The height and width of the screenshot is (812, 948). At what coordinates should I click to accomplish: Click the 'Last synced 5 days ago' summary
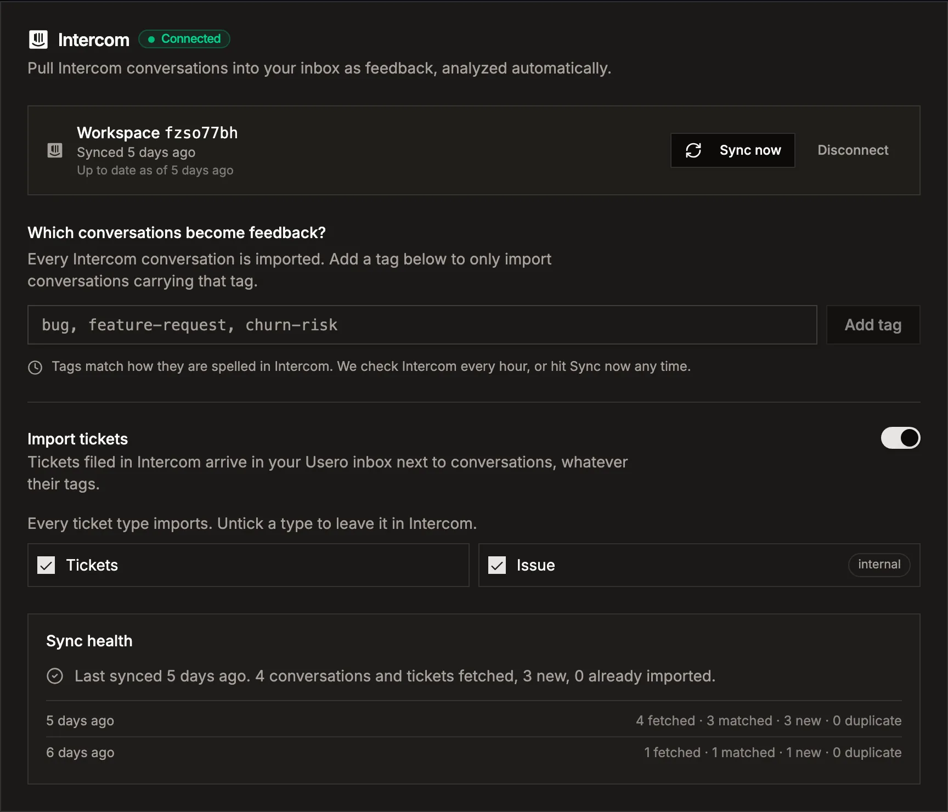click(x=395, y=676)
